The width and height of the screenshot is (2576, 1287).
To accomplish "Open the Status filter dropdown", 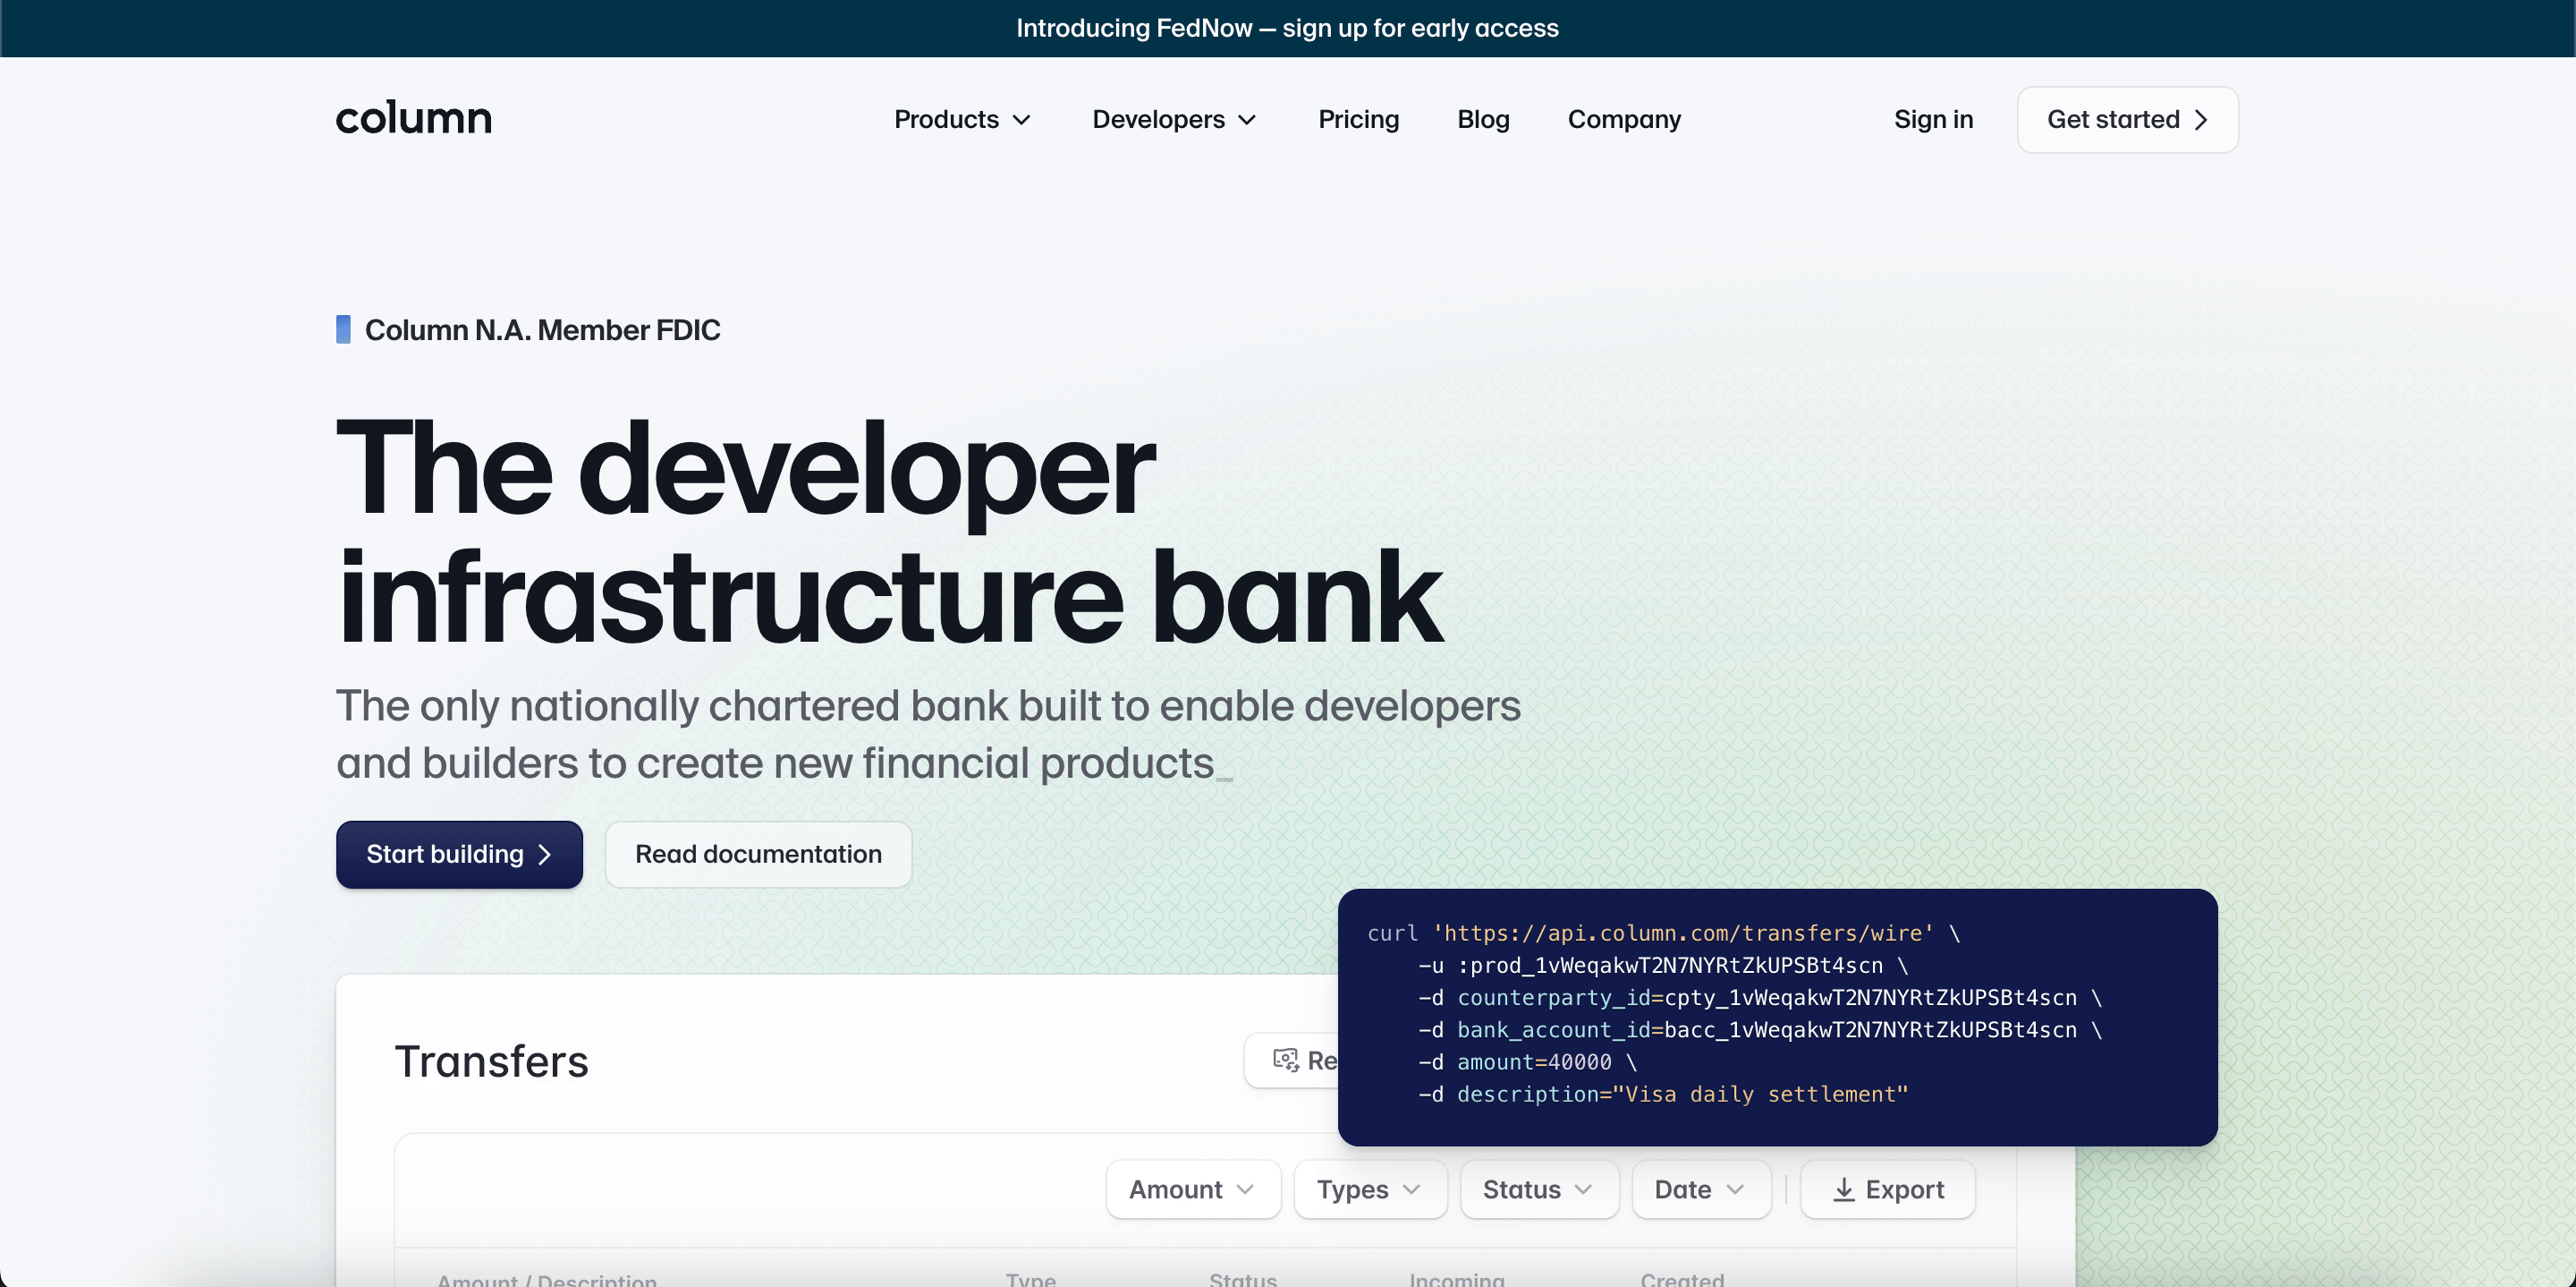I will [x=1539, y=1189].
